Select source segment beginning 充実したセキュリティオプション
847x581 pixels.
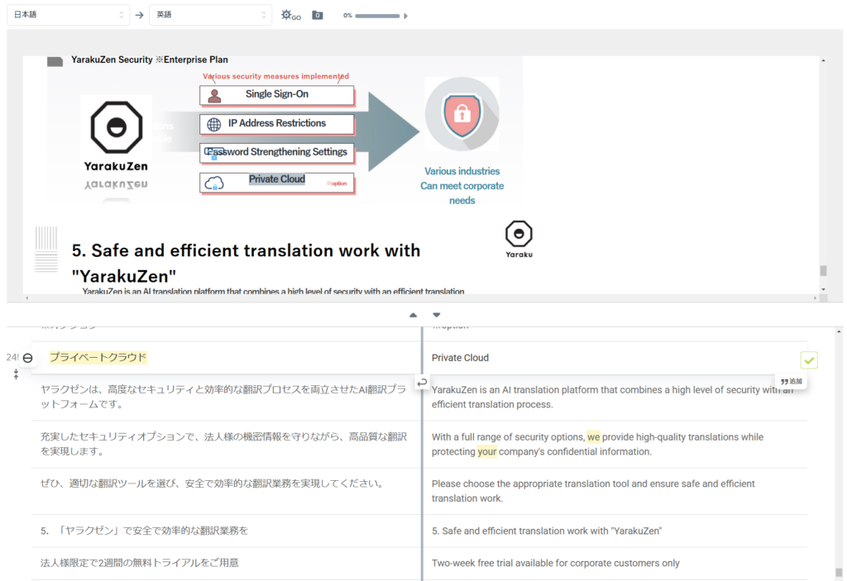pyautogui.click(x=223, y=443)
